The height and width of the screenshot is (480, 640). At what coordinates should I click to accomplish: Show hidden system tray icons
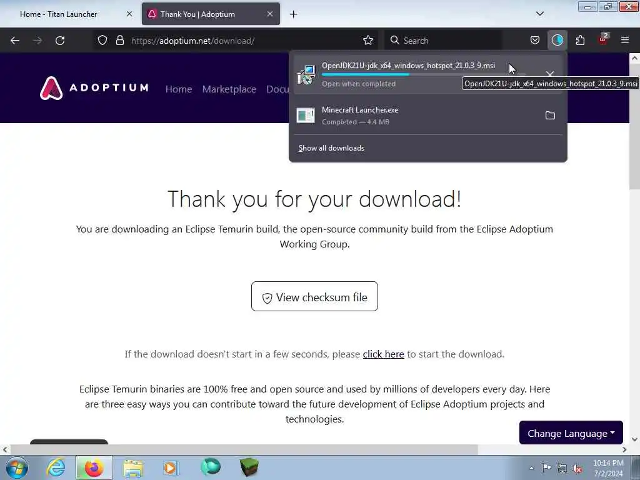click(531, 468)
